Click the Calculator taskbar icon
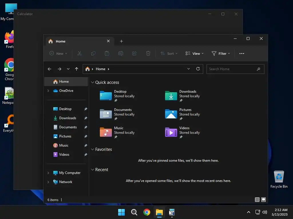The image size is (293, 219). tap(172, 212)
